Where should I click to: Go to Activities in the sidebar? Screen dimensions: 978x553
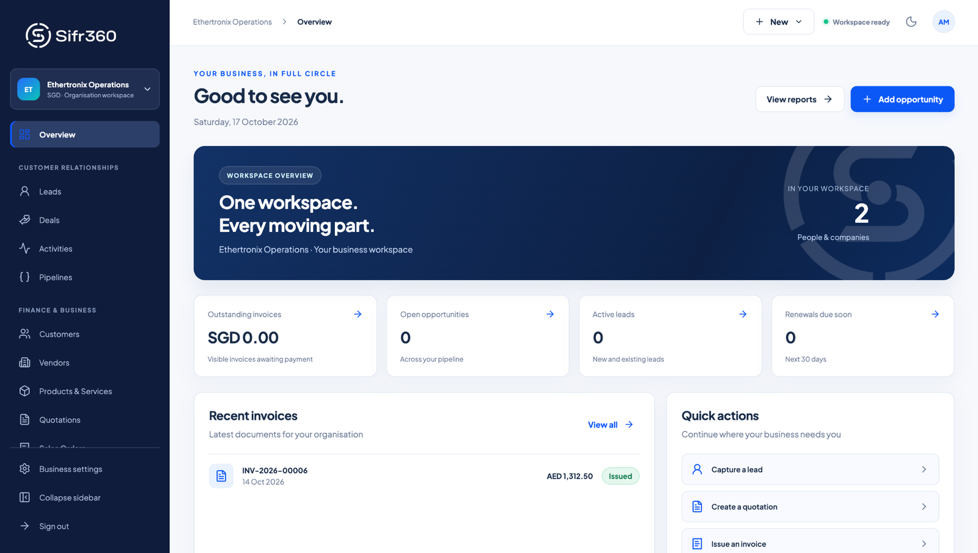[x=85, y=248]
